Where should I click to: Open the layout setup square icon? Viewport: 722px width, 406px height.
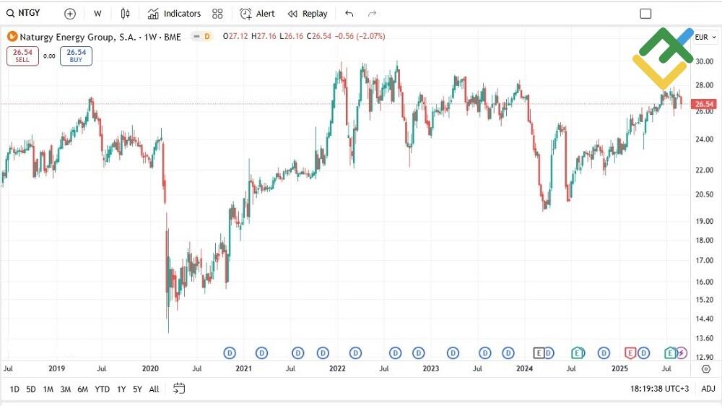tap(645, 14)
